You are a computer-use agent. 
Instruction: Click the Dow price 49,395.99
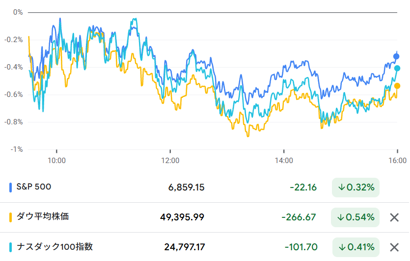(182, 217)
